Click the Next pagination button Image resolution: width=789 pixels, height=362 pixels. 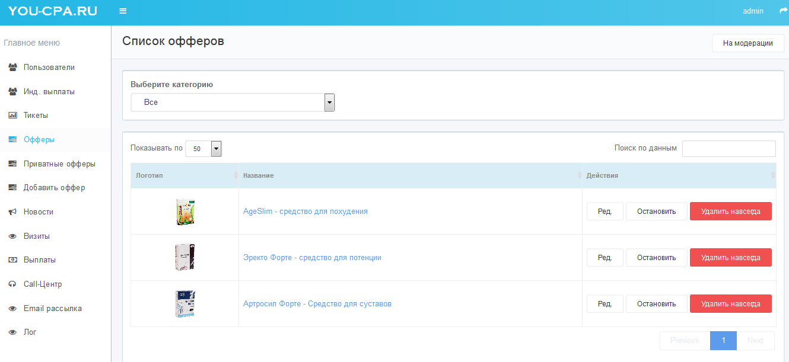click(755, 341)
